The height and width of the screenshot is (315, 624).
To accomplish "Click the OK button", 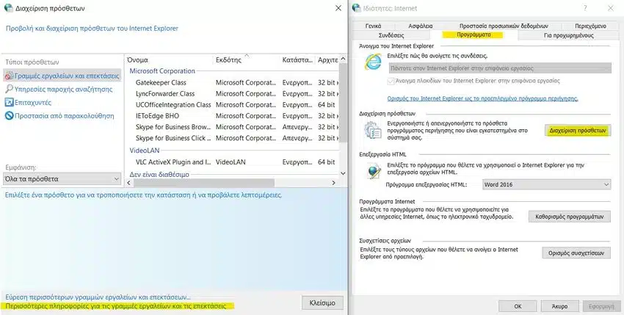I will tap(518, 306).
